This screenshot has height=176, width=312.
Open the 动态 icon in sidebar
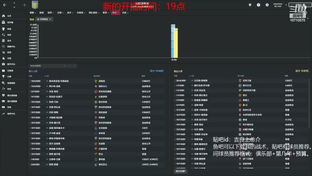click(x=4, y=35)
